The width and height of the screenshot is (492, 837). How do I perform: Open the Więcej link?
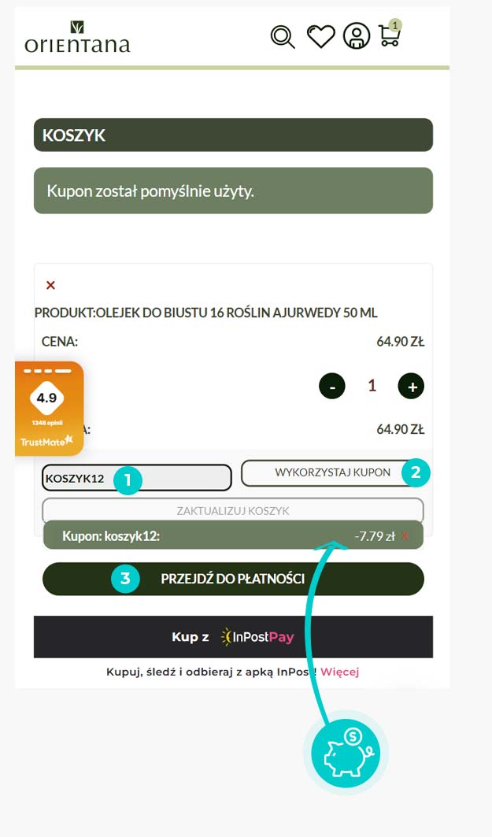click(x=340, y=672)
